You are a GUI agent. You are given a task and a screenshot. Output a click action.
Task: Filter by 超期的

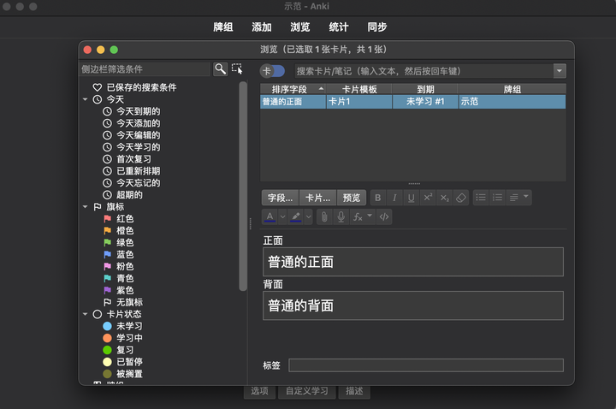pyautogui.click(x=122, y=195)
